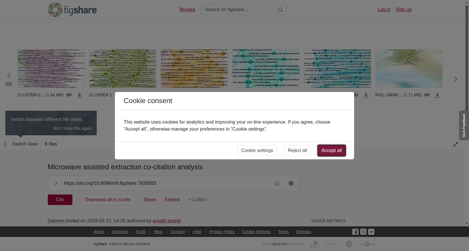Image resolution: width=469 pixels, height=251 pixels.
Task: Open footer Cookie Settings link
Action: coord(256,232)
